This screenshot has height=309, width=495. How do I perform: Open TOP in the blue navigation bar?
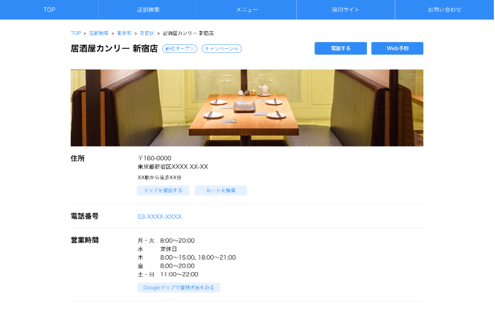click(49, 10)
